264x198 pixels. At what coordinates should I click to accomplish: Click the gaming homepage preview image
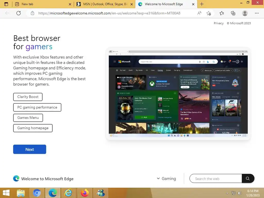click(178, 94)
